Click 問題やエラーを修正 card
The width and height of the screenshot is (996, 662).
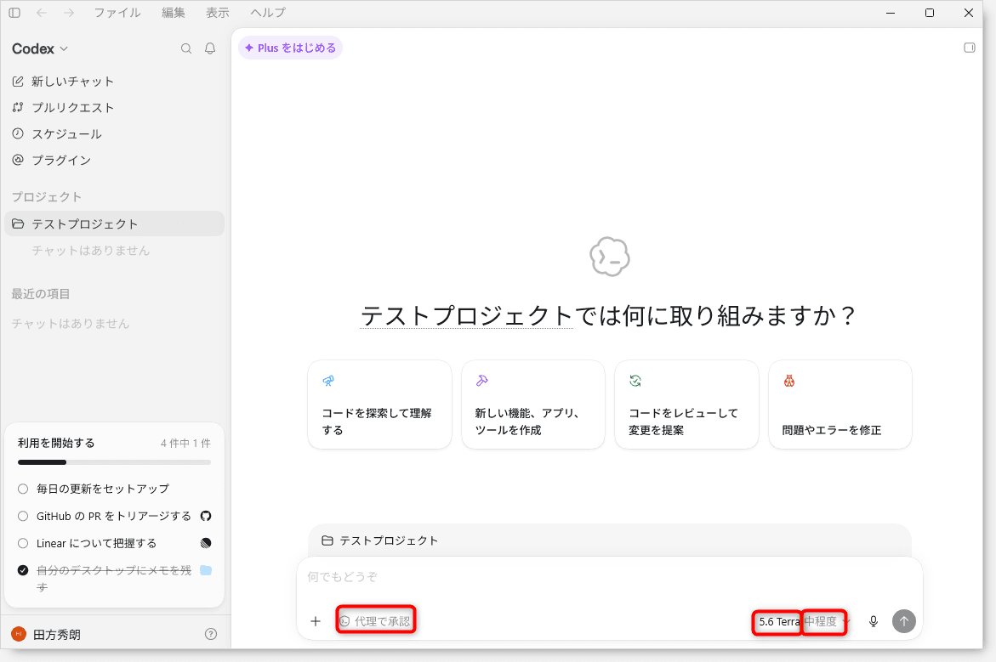pyautogui.click(x=840, y=405)
